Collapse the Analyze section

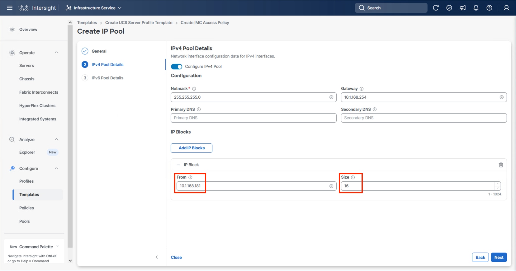click(56, 139)
